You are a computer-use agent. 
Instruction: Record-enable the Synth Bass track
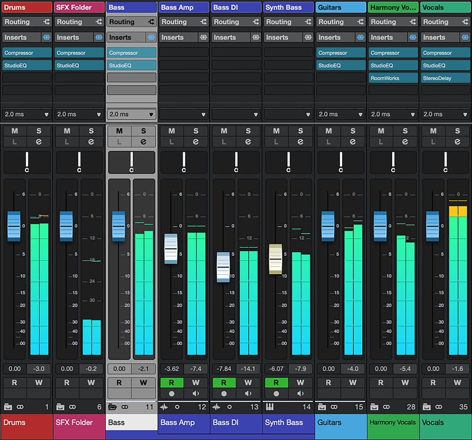point(276,393)
